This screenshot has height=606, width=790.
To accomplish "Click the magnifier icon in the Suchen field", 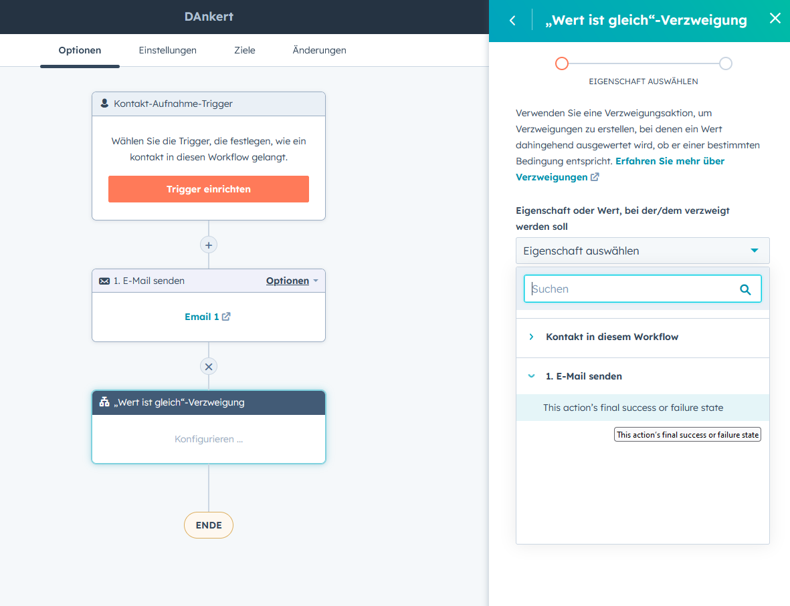I will [745, 289].
